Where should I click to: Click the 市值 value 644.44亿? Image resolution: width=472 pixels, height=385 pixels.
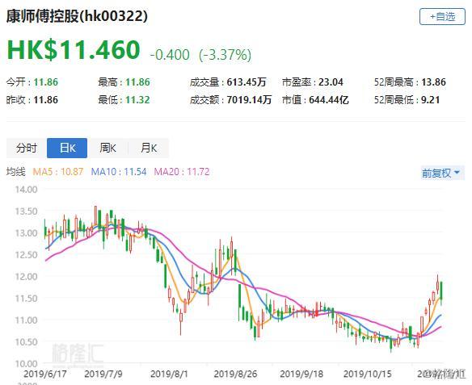point(329,100)
